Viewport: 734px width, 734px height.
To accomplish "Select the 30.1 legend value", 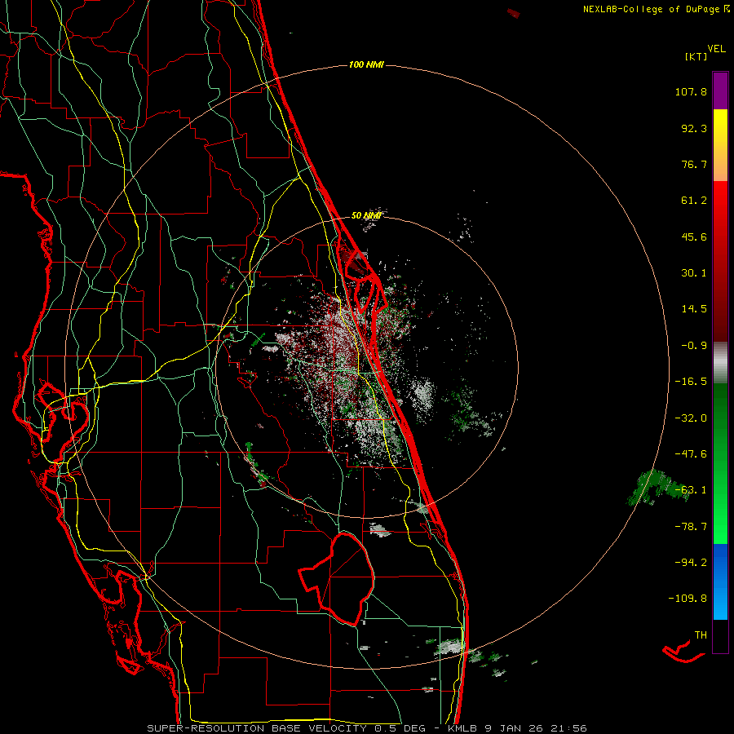I will coord(694,273).
